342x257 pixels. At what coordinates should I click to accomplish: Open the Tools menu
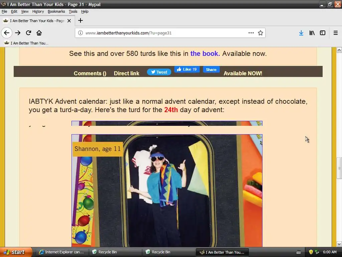(x=73, y=11)
